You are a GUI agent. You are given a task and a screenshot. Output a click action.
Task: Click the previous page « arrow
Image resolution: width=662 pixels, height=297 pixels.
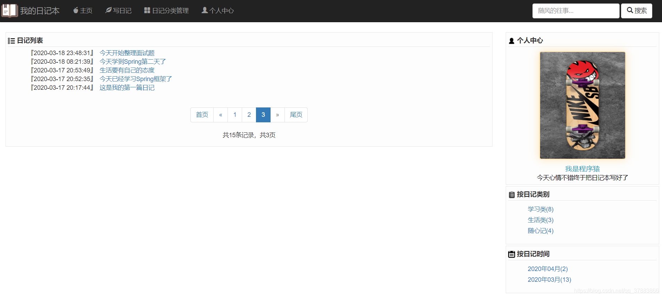pyautogui.click(x=221, y=115)
